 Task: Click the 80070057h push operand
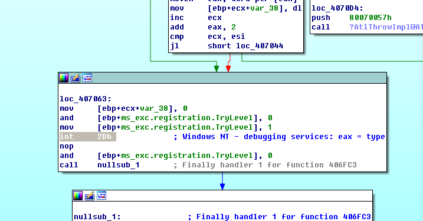pyautogui.click(x=370, y=18)
